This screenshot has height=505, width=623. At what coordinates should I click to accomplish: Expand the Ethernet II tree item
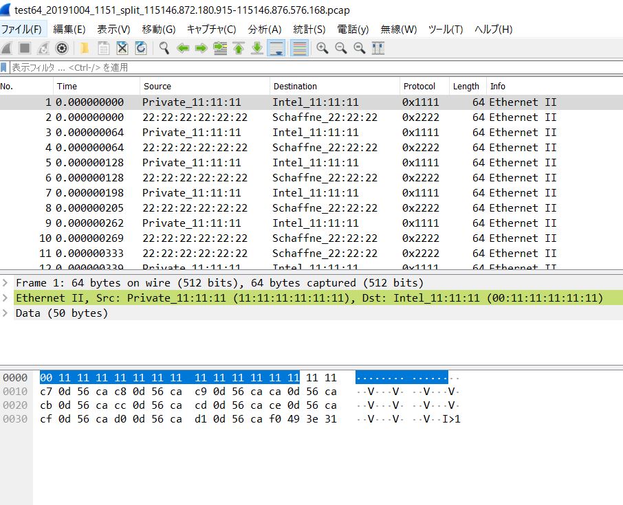click(x=6, y=298)
